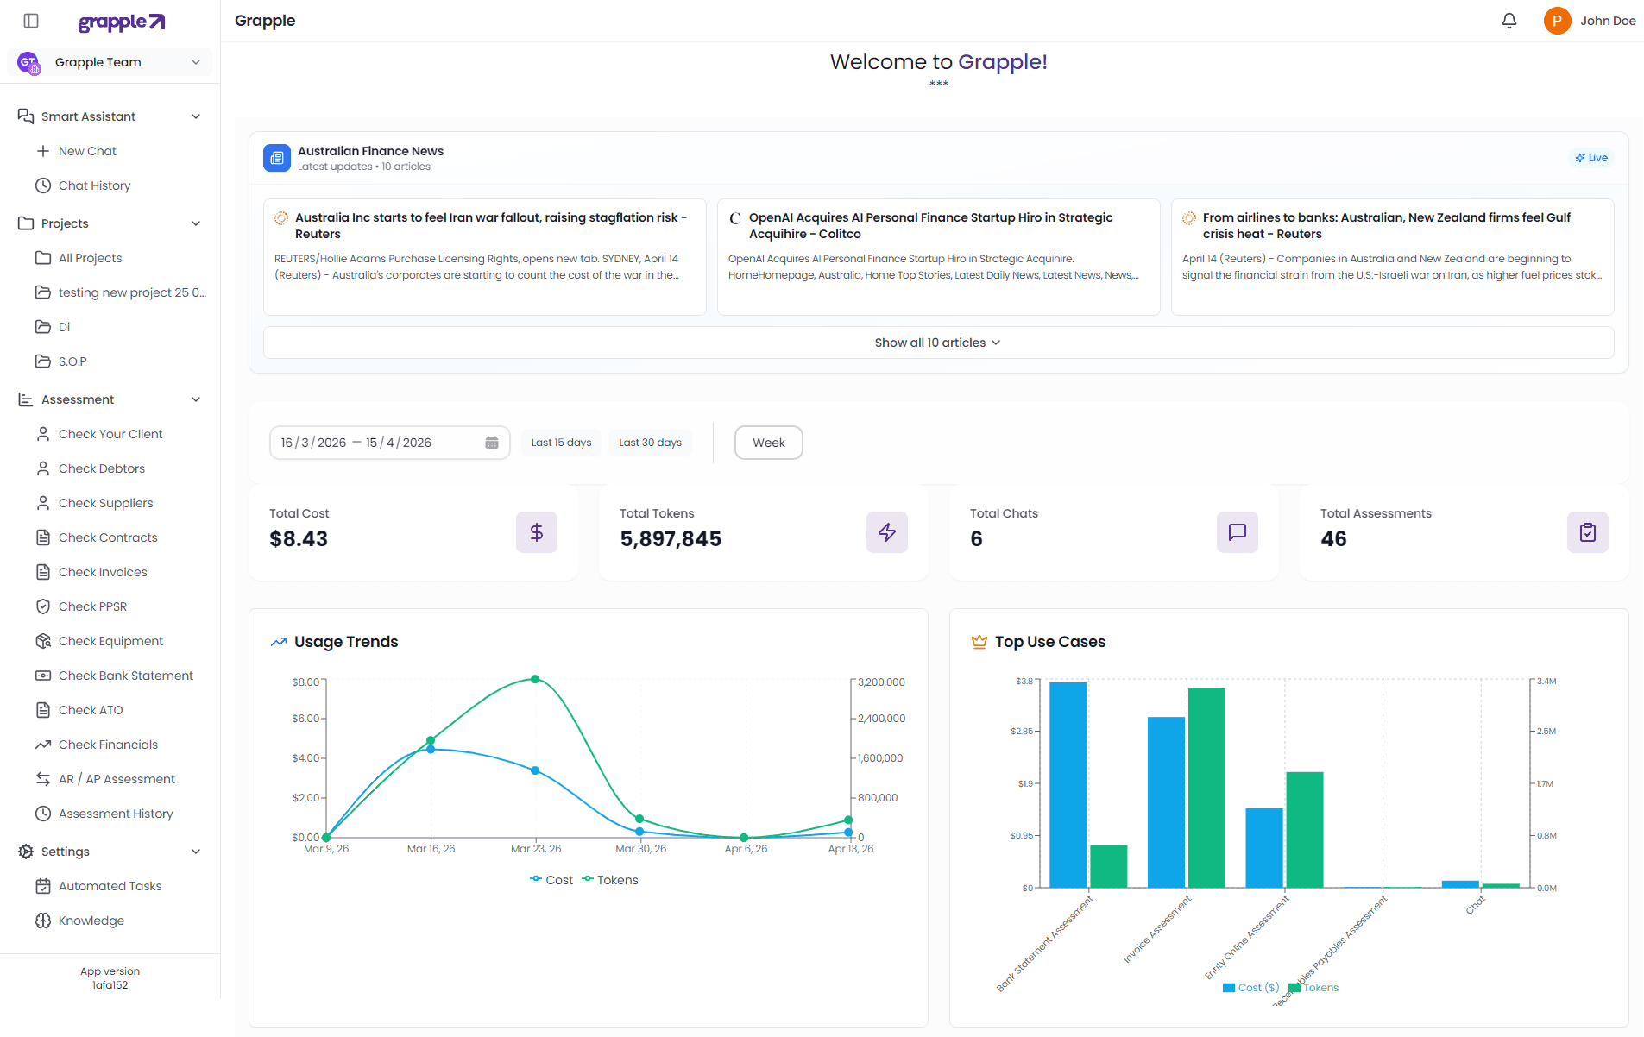Click the Australian Finance News newspaper icon
The width and height of the screenshot is (1644, 1037).
pos(277,158)
